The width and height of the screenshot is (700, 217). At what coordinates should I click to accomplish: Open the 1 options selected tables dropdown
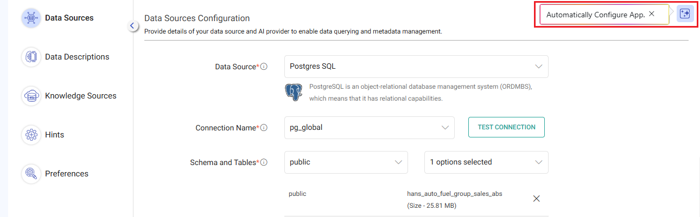(x=486, y=162)
